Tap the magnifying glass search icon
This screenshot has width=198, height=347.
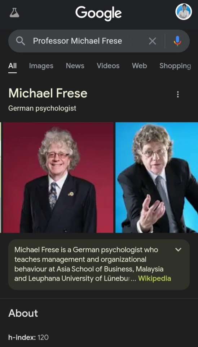21,41
